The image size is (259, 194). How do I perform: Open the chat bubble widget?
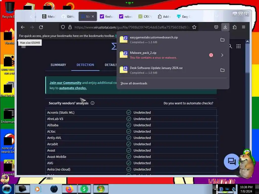232,161
